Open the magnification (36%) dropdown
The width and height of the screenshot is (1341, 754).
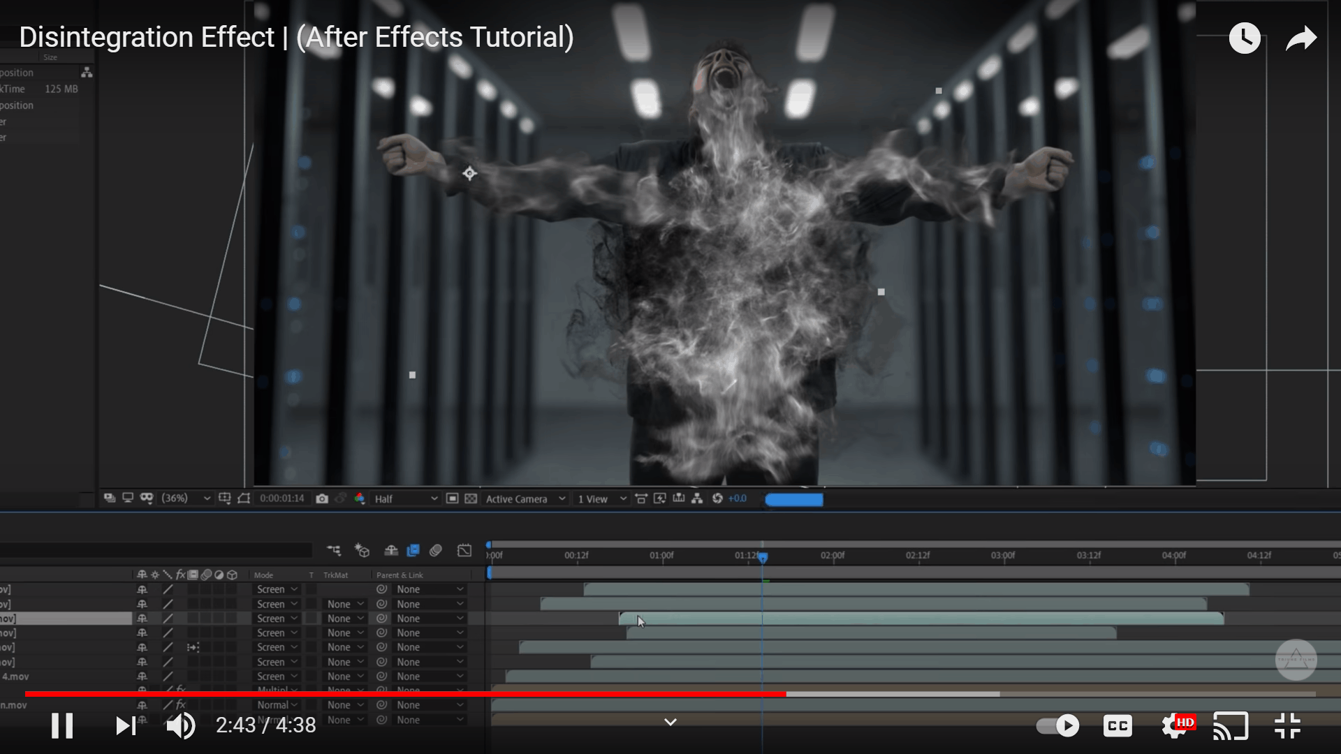click(x=186, y=498)
